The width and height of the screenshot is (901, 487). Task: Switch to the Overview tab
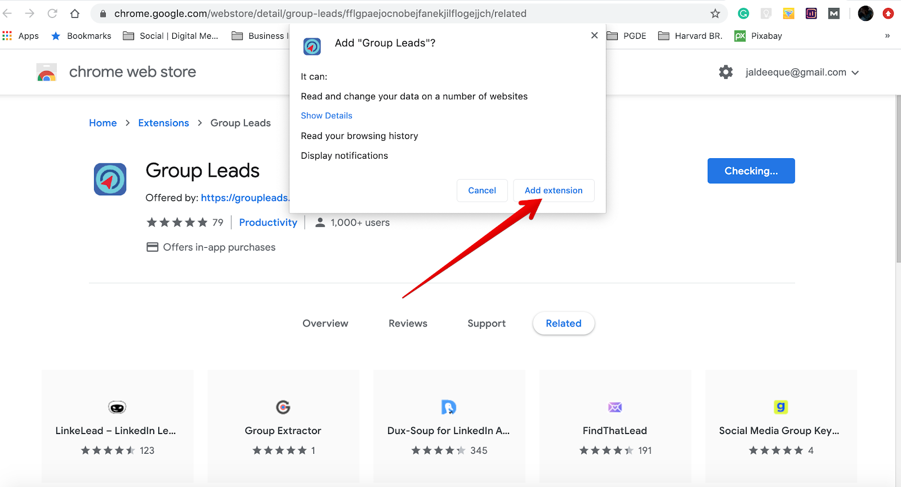point(325,323)
